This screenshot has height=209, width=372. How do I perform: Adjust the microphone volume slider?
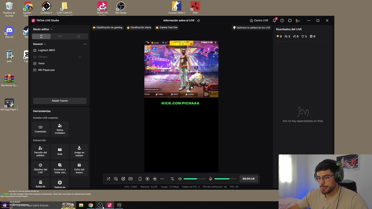pyautogui.click(x=226, y=179)
